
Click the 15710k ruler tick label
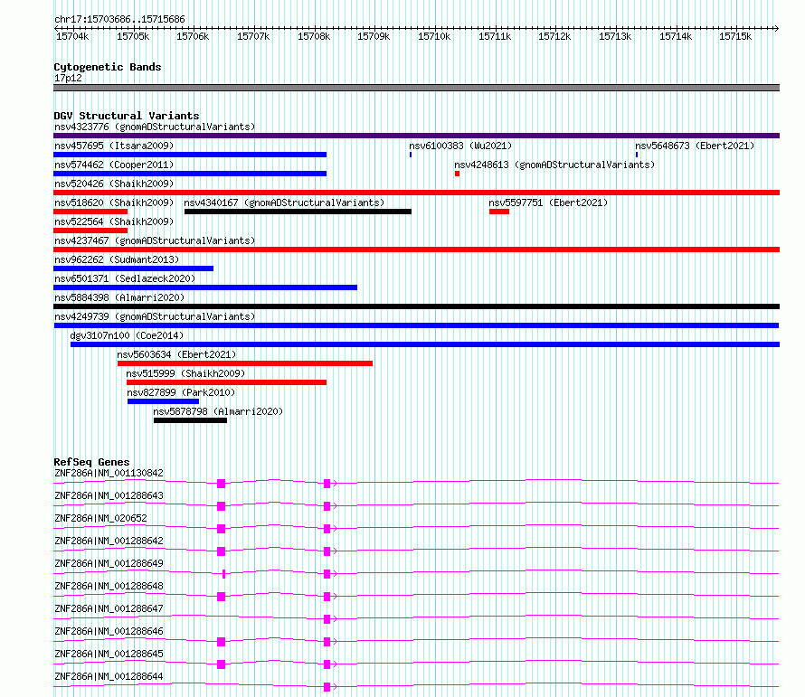coord(434,36)
